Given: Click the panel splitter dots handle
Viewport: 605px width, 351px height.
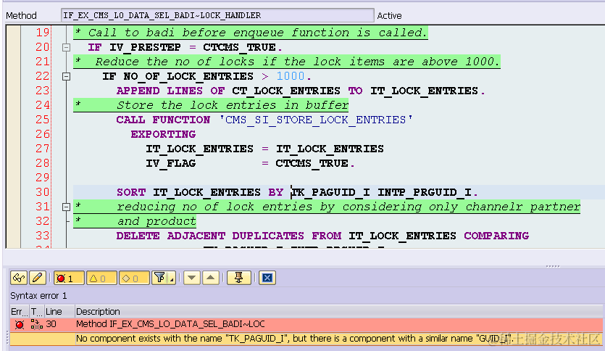Looking at the screenshot, I should coord(553,266).
